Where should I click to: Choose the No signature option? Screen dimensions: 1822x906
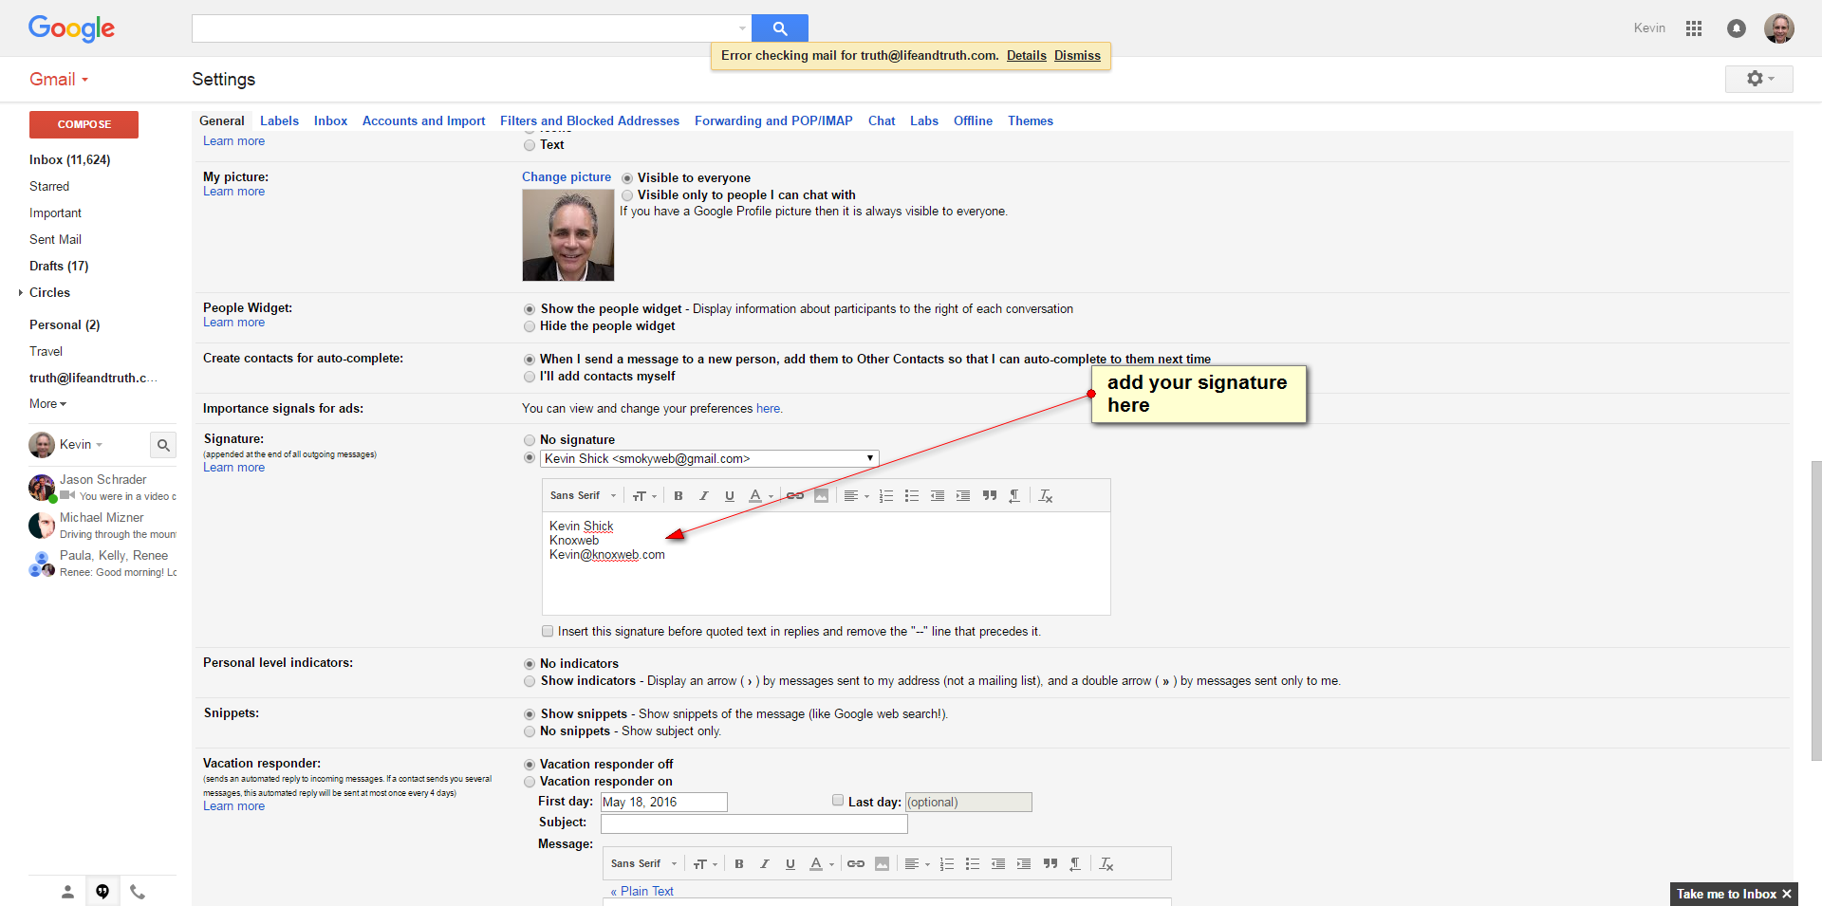pos(530,440)
